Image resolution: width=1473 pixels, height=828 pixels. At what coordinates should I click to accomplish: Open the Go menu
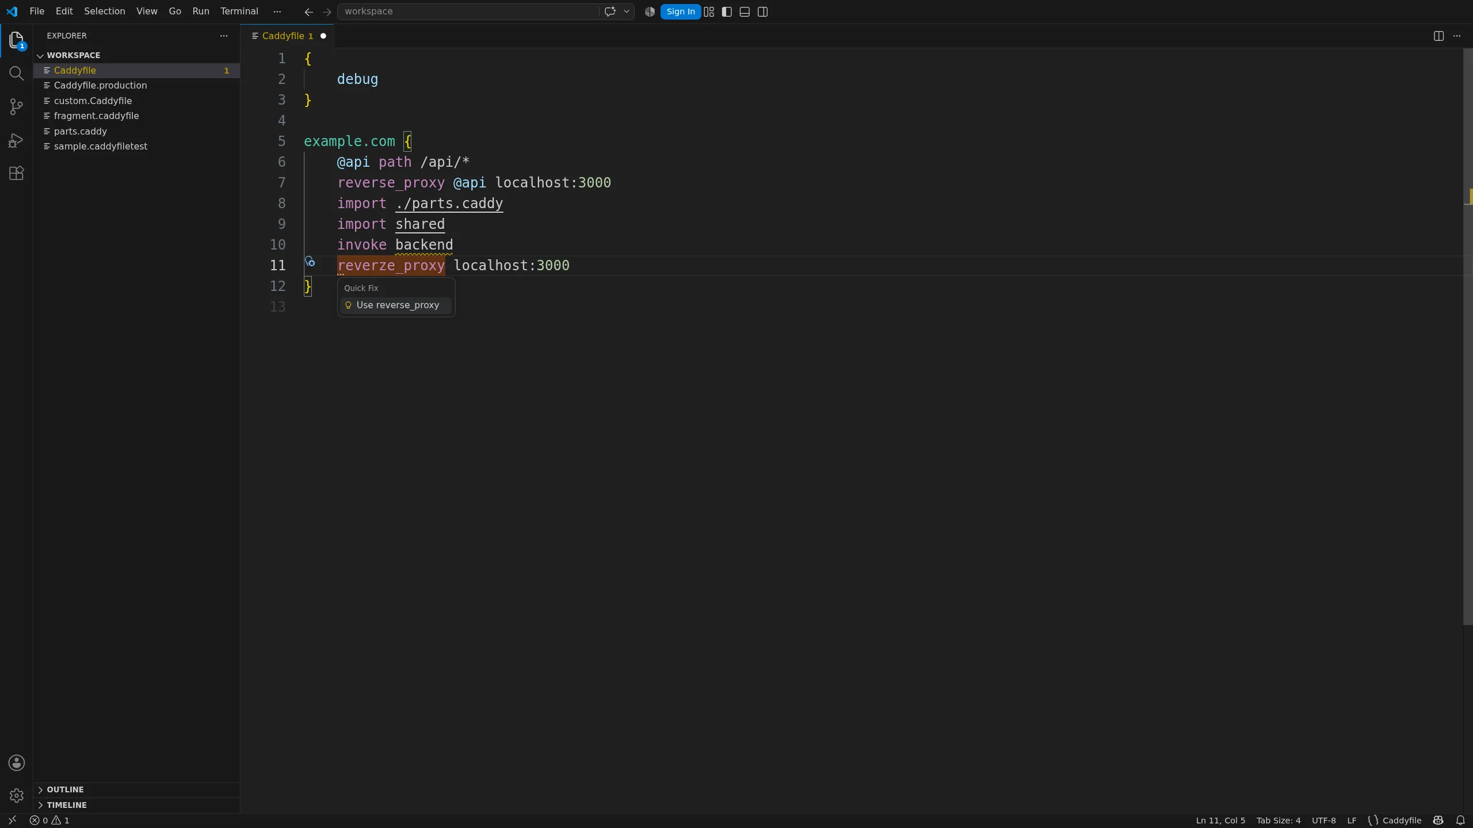175,11
